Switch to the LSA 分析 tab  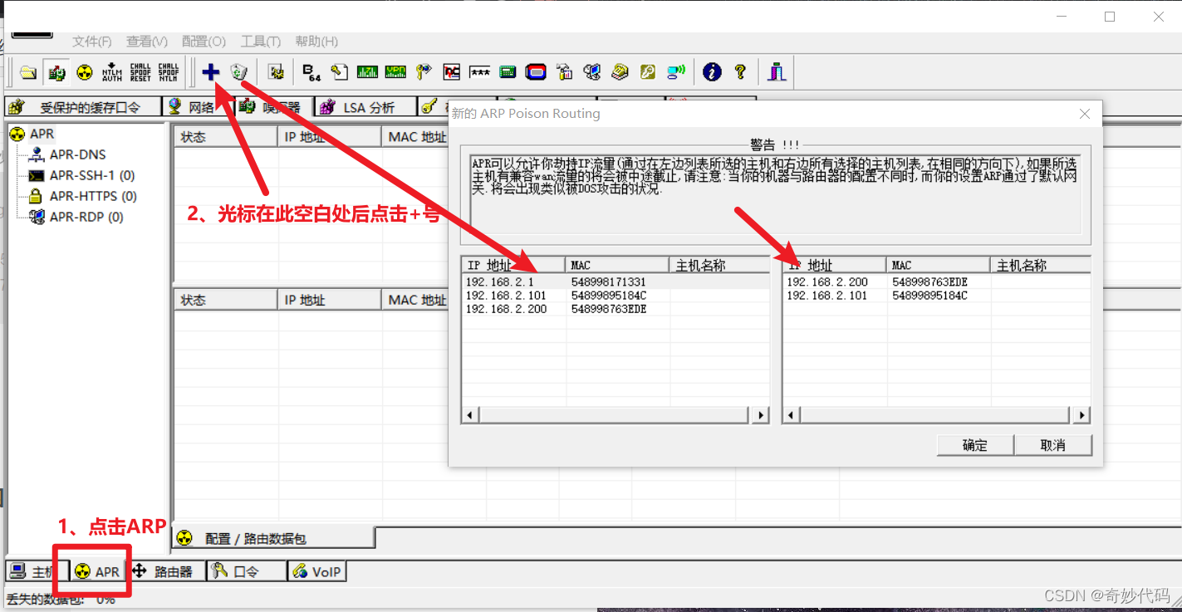[365, 107]
